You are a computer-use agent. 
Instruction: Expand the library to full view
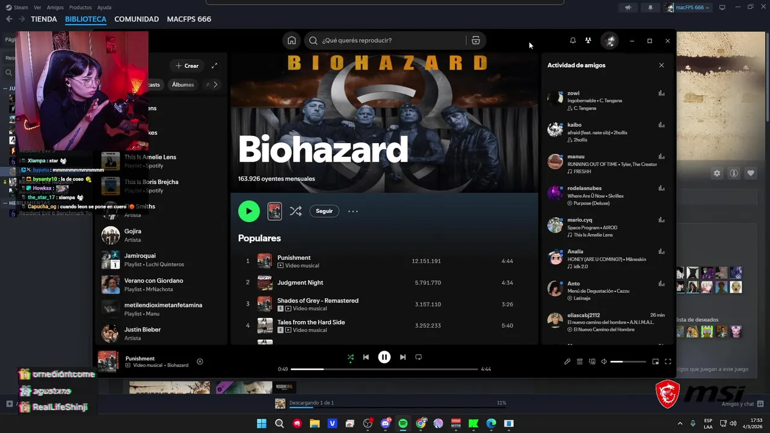click(214, 66)
